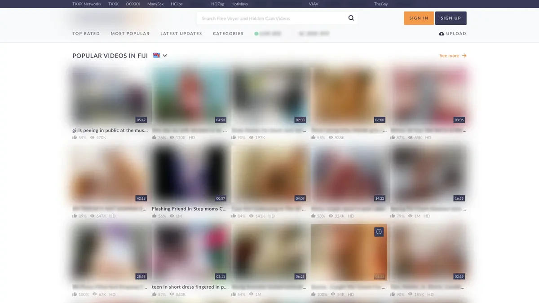Open the OOXXX network link

(133, 4)
